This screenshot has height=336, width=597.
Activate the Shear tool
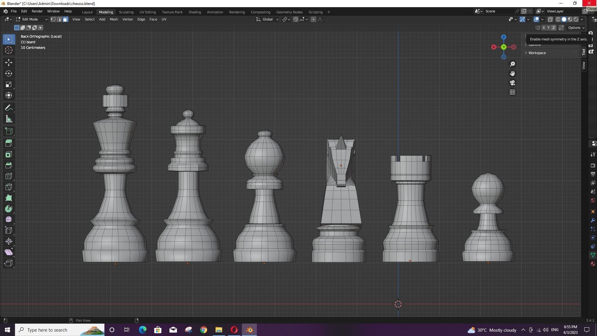click(9, 252)
